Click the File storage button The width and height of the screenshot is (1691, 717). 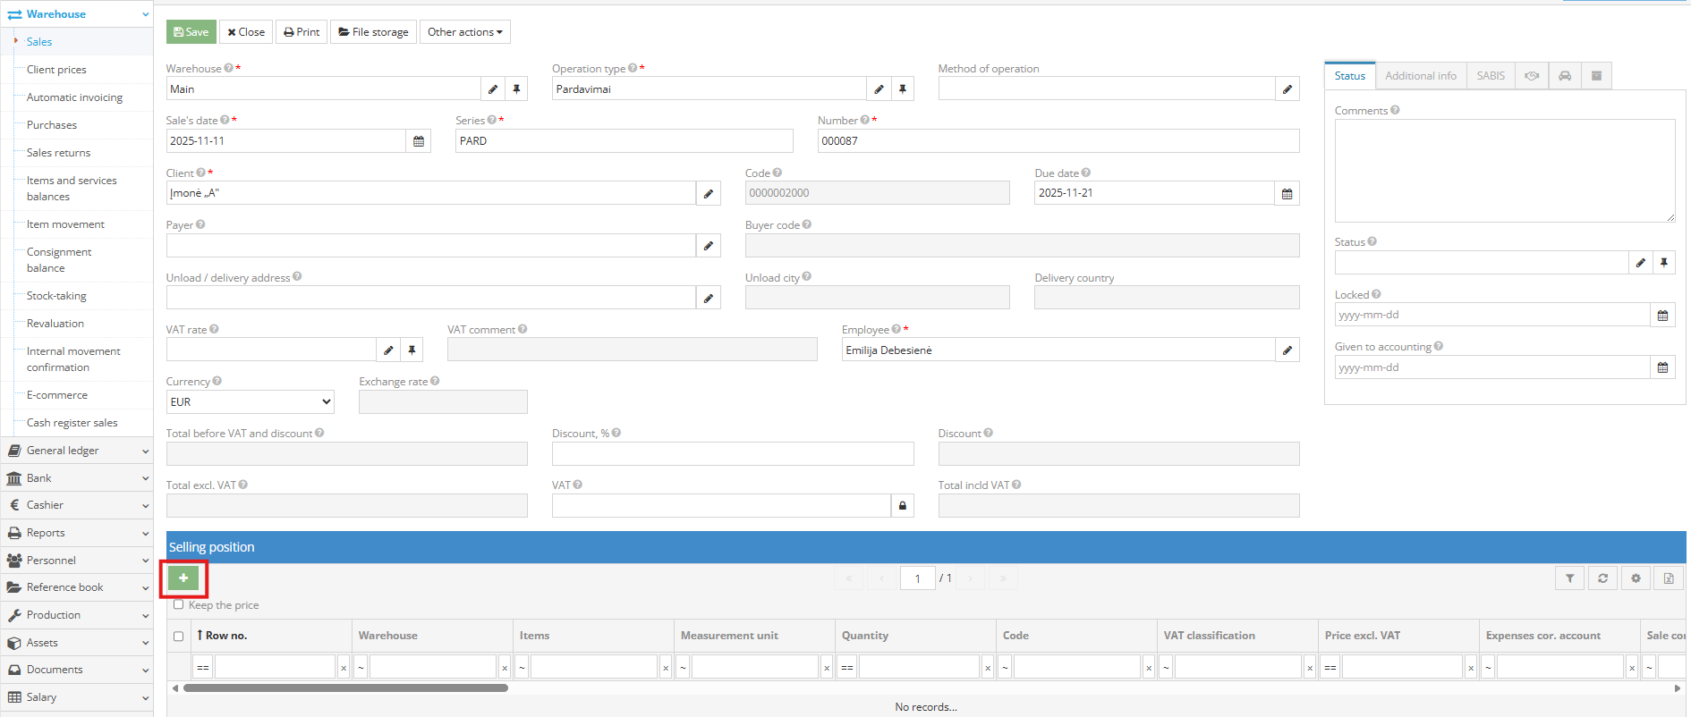[373, 32]
